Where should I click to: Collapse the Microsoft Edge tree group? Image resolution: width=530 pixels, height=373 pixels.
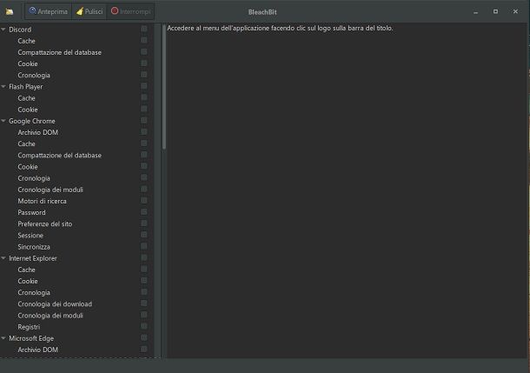[3, 338]
